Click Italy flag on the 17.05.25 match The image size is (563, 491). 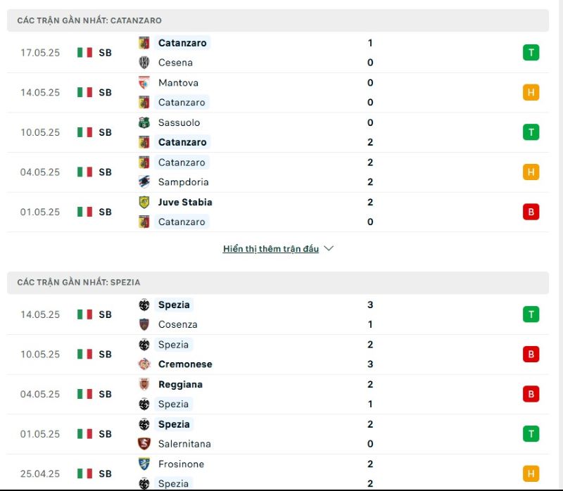tap(84, 53)
